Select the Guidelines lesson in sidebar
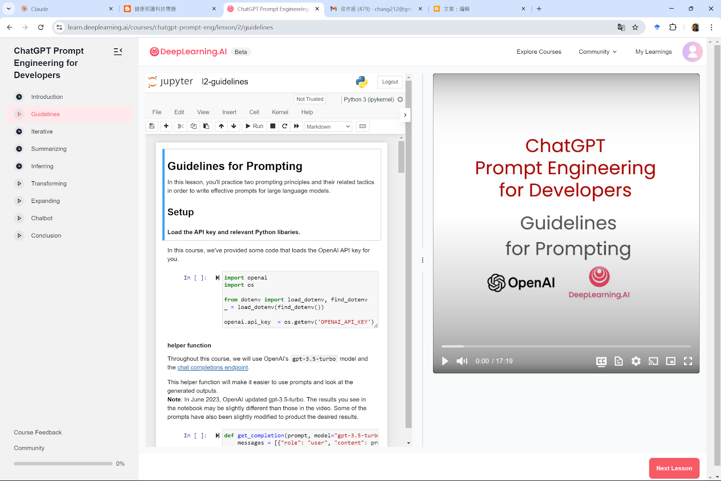 pyautogui.click(x=69, y=114)
